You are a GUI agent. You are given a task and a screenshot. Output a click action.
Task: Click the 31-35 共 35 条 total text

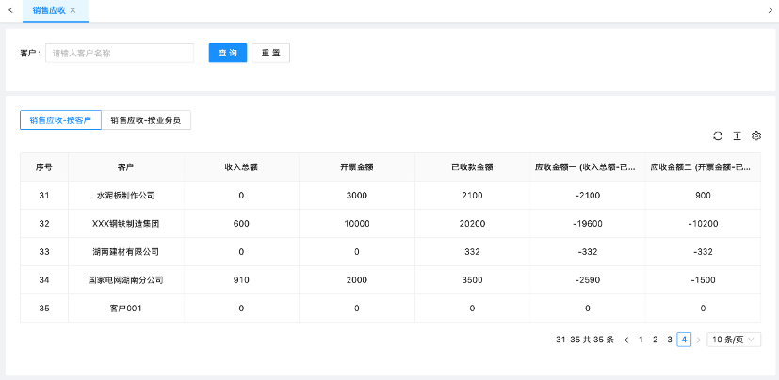585,340
